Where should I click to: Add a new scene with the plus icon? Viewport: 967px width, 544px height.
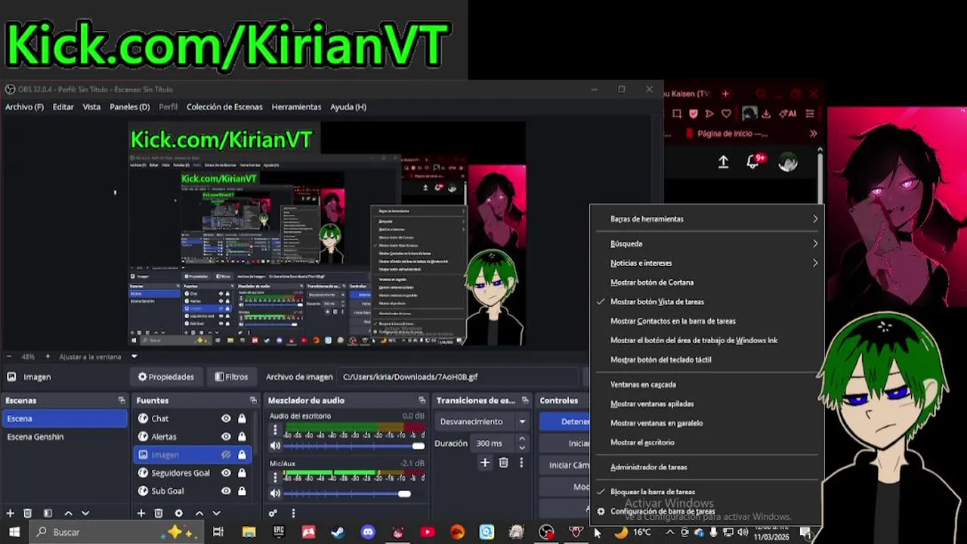(x=11, y=513)
